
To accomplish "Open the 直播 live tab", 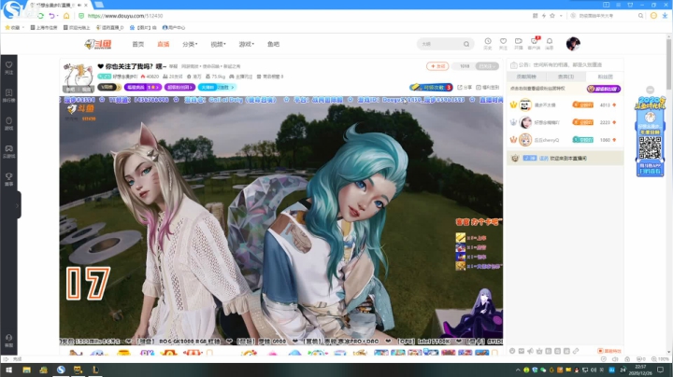I will coord(163,44).
